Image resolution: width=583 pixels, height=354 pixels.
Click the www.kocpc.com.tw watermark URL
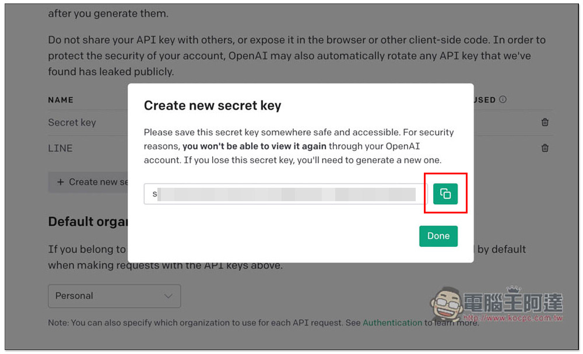(513, 318)
